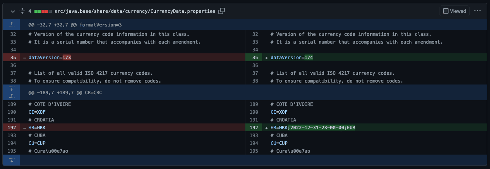Click the hunk header @@ -189,7 +189,7 @@ CR=CRC
The width and height of the screenshot is (490, 169).
pos(65,93)
